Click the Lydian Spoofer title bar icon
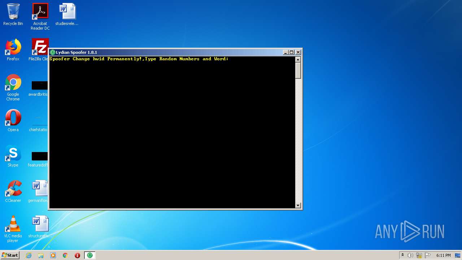Viewport: 462px width, 260px height. click(53, 52)
